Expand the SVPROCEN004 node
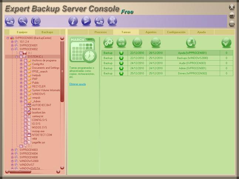The width and height of the screenshot is (239, 179). pos(12,153)
